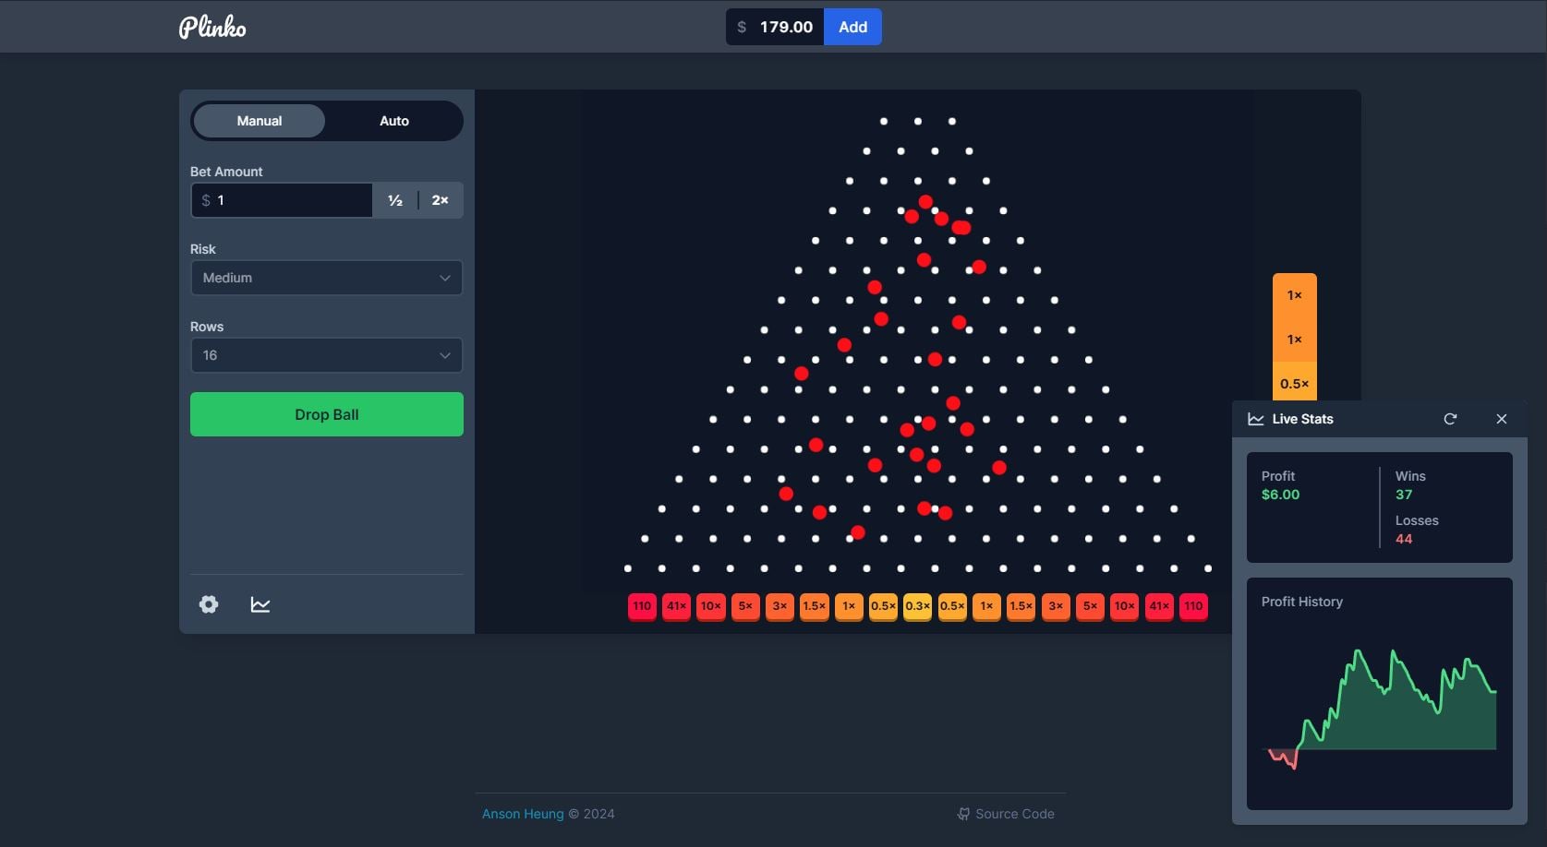The width and height of the screenshot is (1547, 847).
Task: Click the right 1.5× multiplier bin
Action: click(x=1021, y=606)
